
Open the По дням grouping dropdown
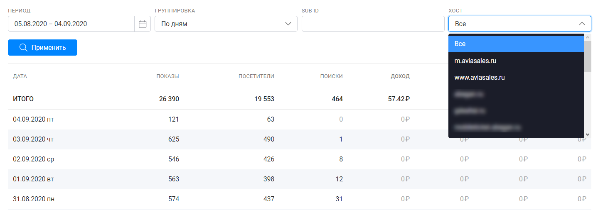coord(226,24)
